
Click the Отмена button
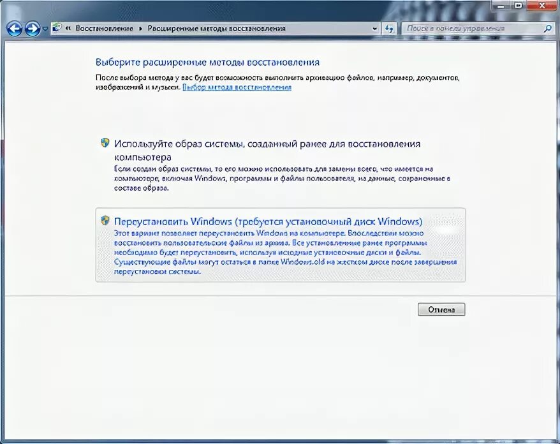[441, 309]
